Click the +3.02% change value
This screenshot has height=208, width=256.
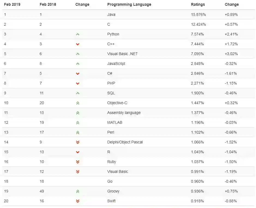tap(231, 54)
